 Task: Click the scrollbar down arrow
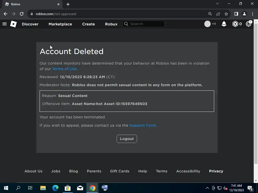[x=256, y=181]
